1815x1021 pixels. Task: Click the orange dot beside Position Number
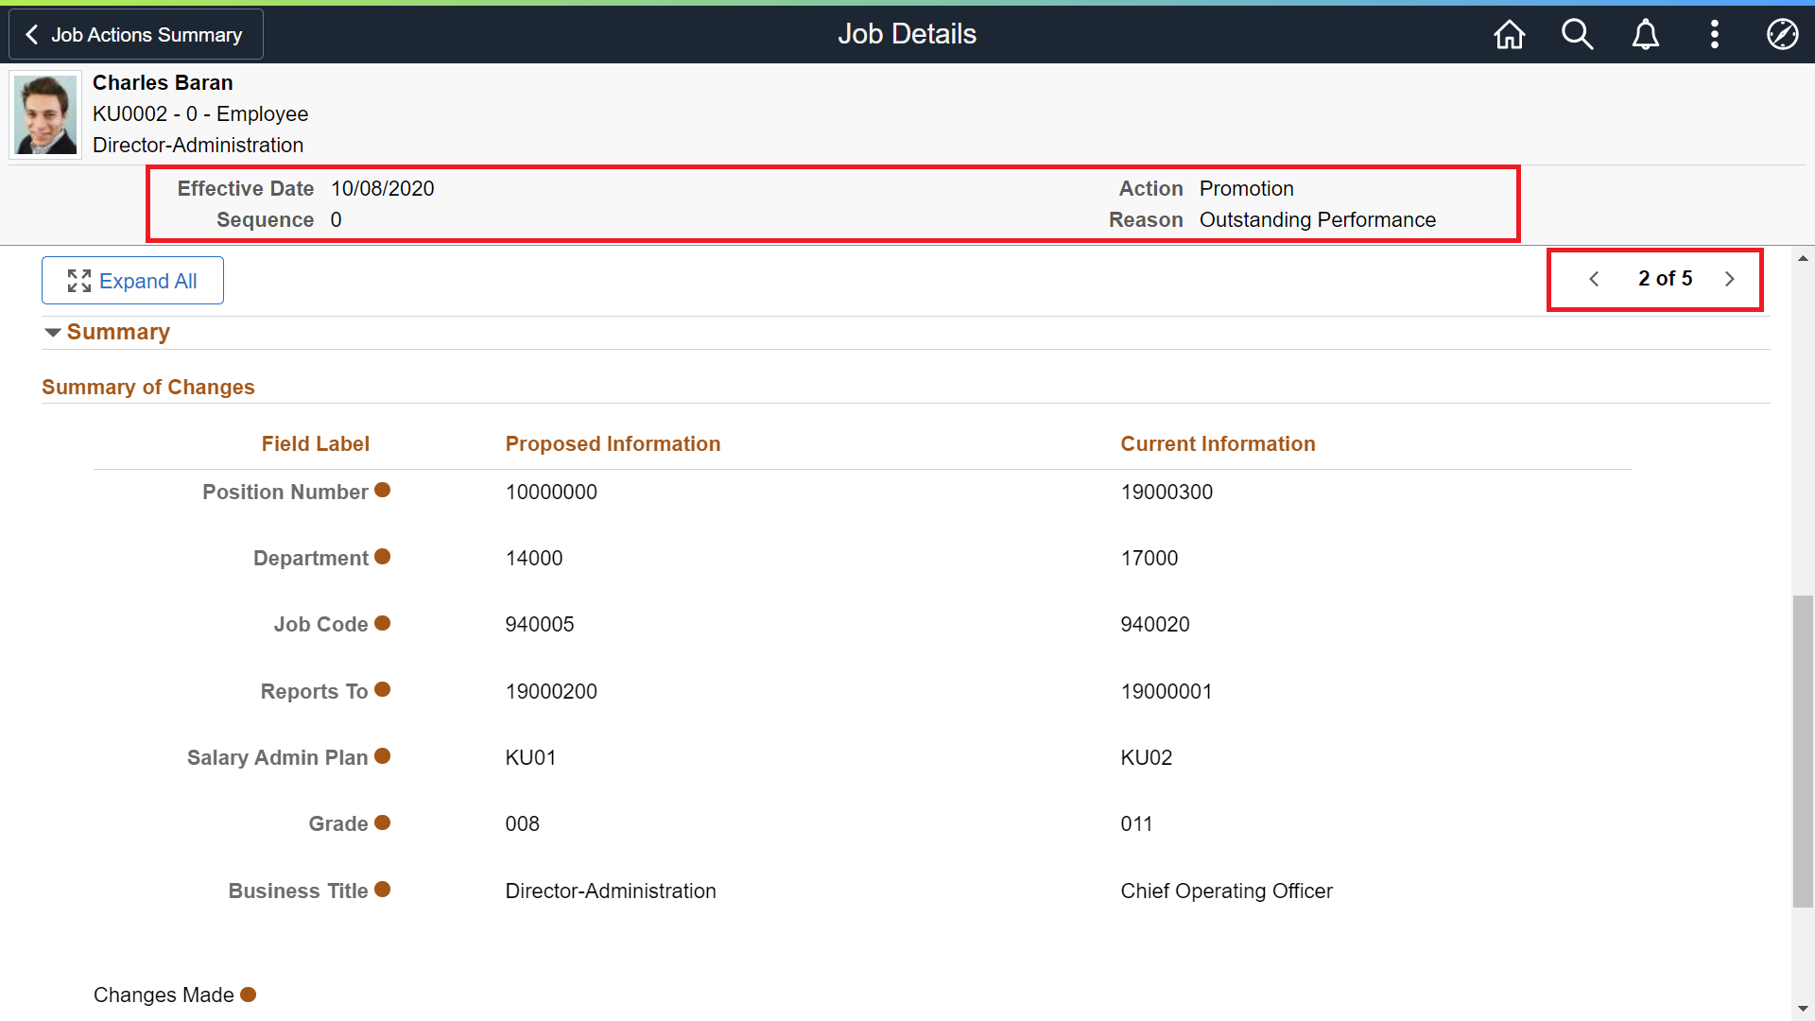(382, 490)
